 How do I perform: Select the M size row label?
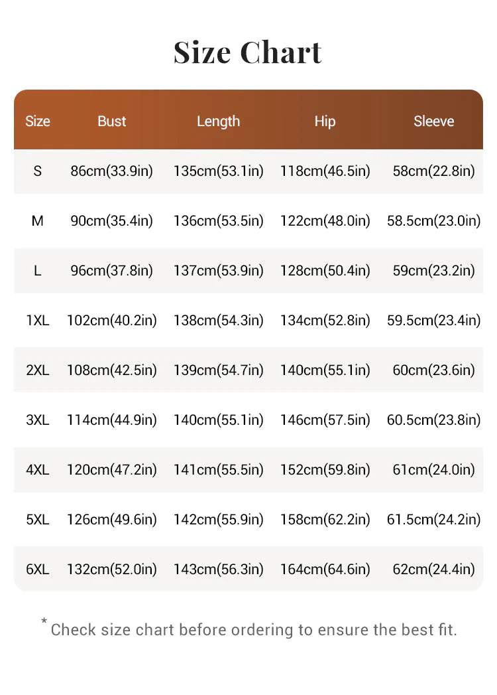coord(38,221)
